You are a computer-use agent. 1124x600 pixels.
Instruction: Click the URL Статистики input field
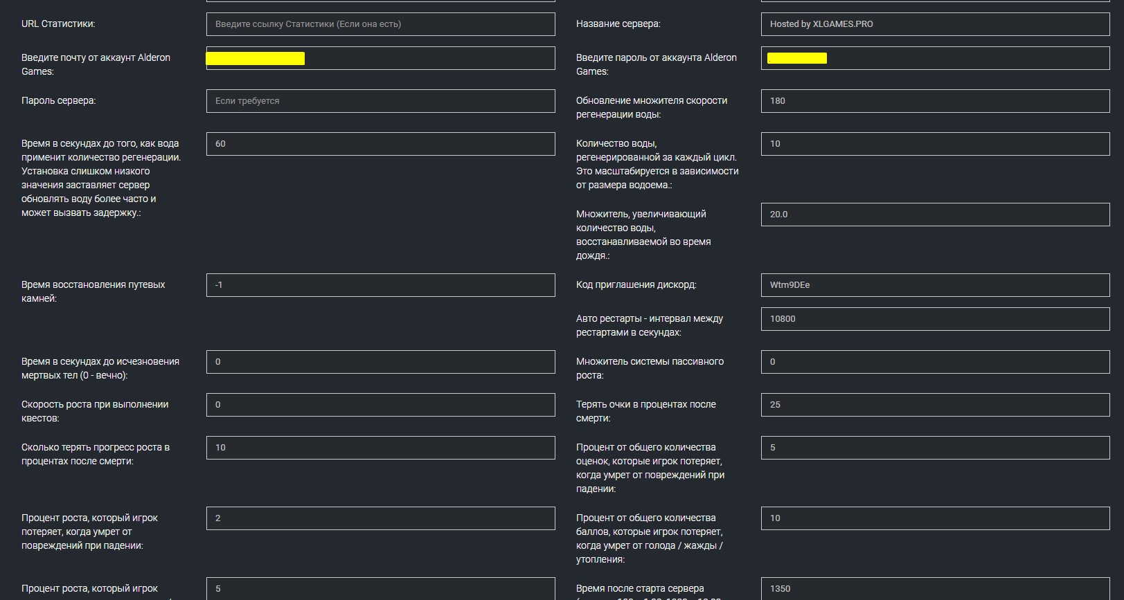click(x=380, y=24)
